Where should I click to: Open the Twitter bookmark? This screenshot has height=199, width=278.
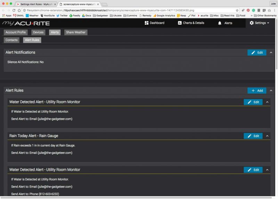point(62,16)
